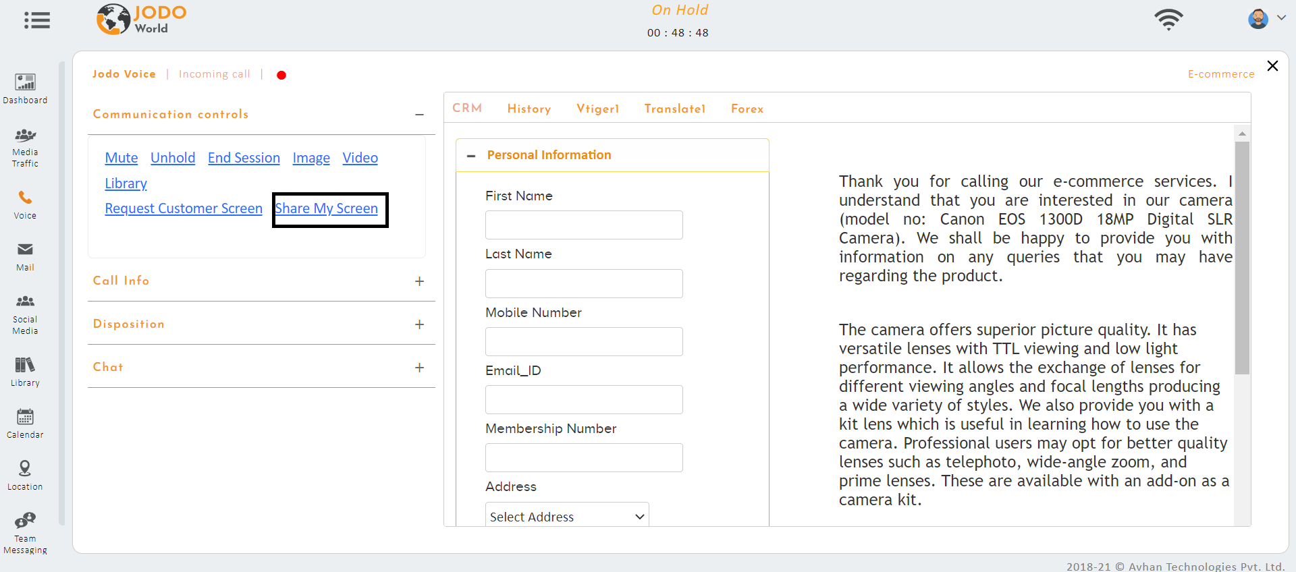Open the Select Address dropdown
The height and width of the screenshot is (572, 1296).
tap(567, 517)
